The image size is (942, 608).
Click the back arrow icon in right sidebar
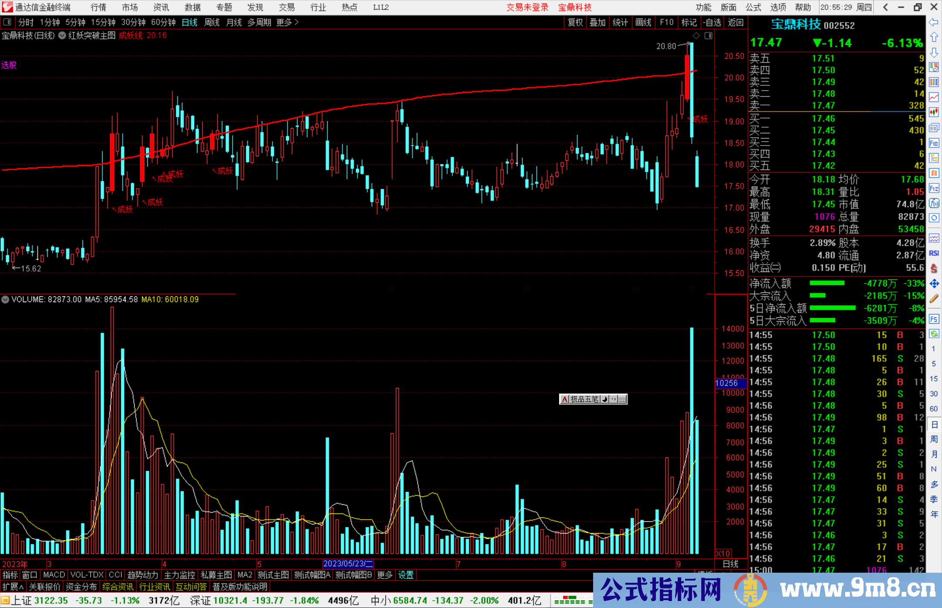click(x=934, y=22)
